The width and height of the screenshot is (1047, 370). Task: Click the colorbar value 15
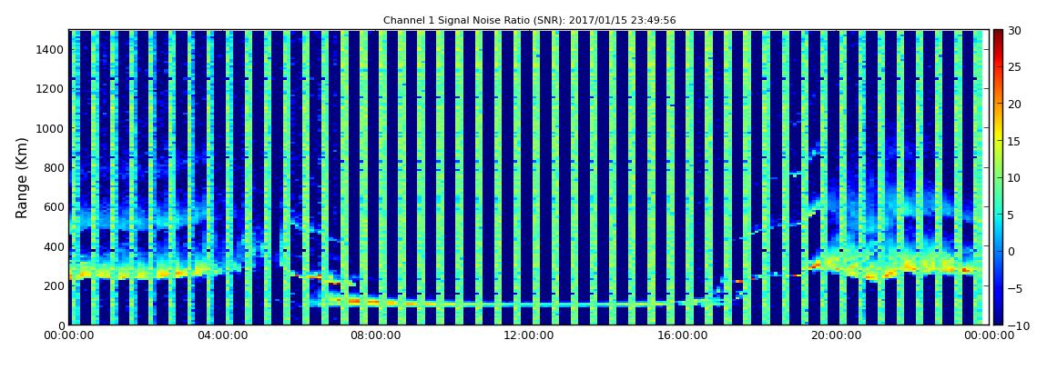tap(1015, 141)
